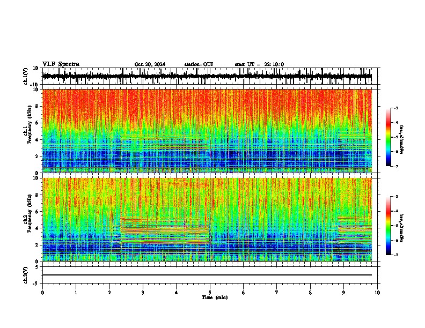Click the "station=OUI" header label
Image resolution: width=425 pixels, height=328 pixels.
coord(199,64)
